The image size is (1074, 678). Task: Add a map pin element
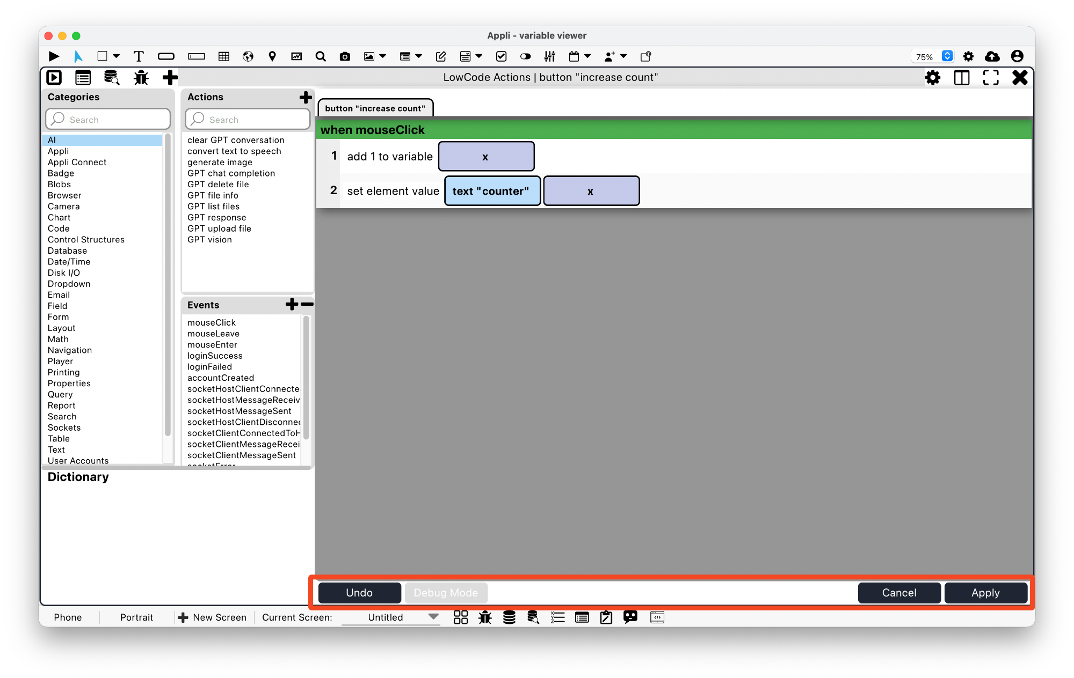pyautogui.click(x=272, y=56)
